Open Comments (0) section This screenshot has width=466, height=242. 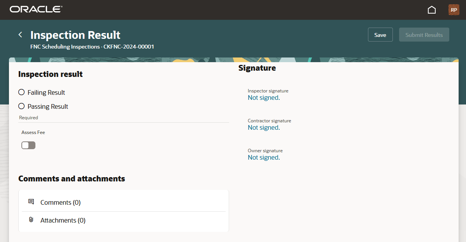pos(60,202)
